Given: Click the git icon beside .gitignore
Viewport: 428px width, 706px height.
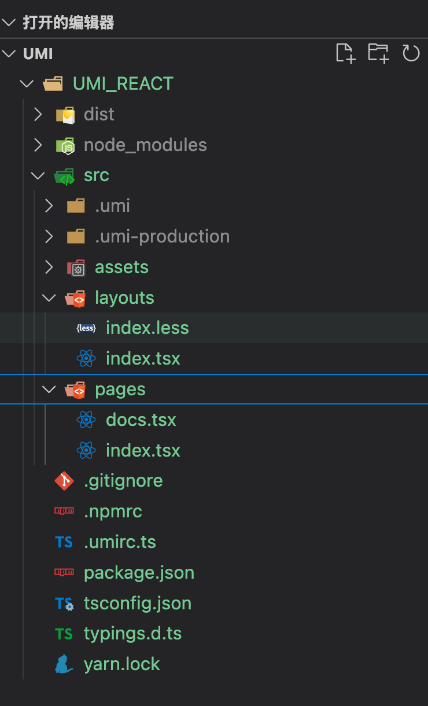Looking at the screenshot, I should pyautogui.click(x=64, y=481).
